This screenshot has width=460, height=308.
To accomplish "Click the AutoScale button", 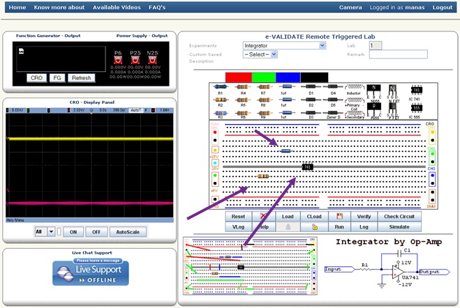I will pos(128,232).
